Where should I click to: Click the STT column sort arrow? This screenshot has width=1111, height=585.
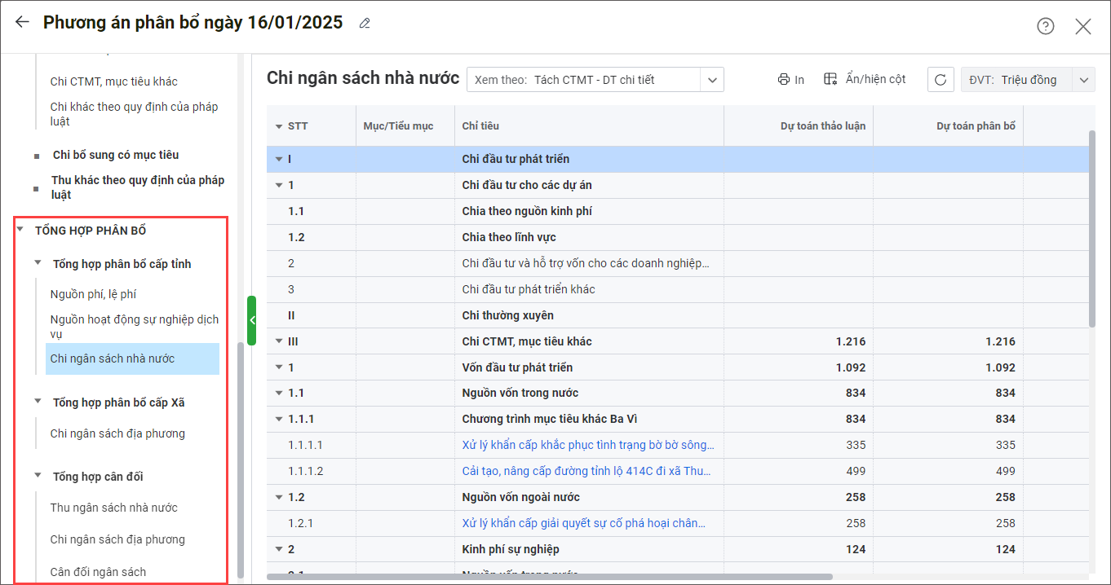[279, 126]
